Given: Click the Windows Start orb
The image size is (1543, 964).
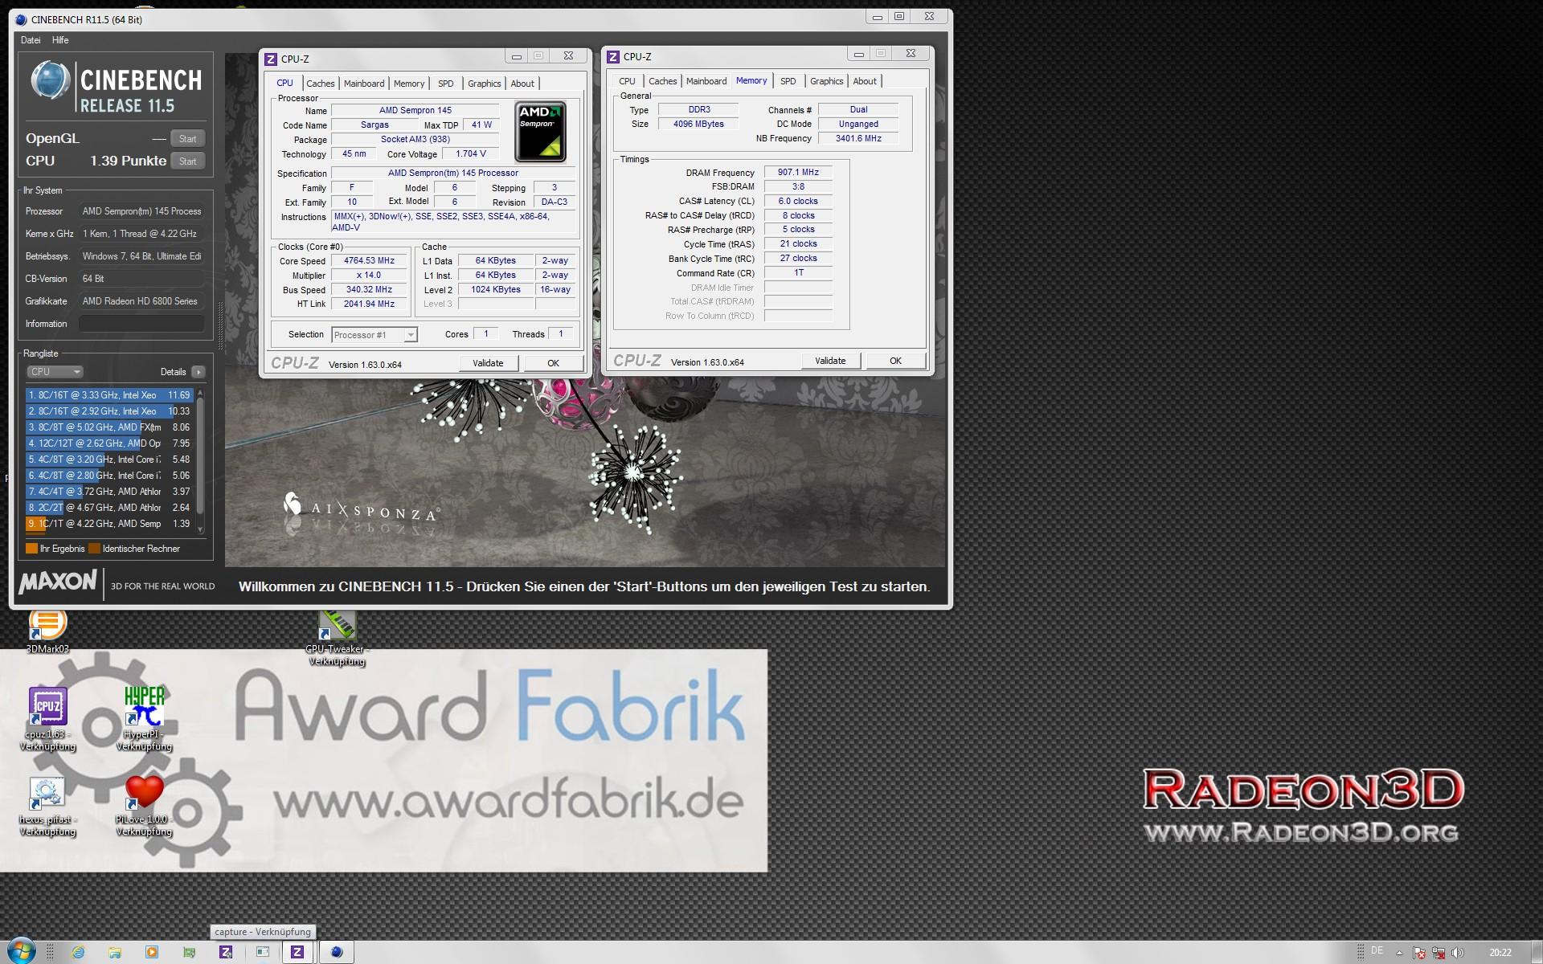Looking at the screenshot, I should click(21, 951).
